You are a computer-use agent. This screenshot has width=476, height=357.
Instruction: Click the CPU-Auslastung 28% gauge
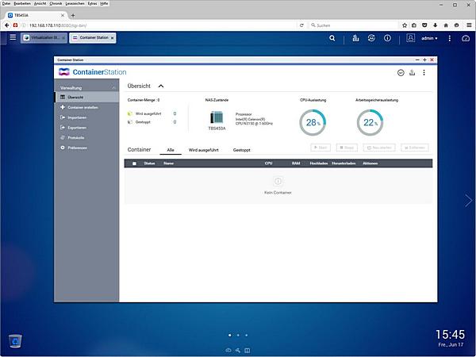[x=313, y=122]
